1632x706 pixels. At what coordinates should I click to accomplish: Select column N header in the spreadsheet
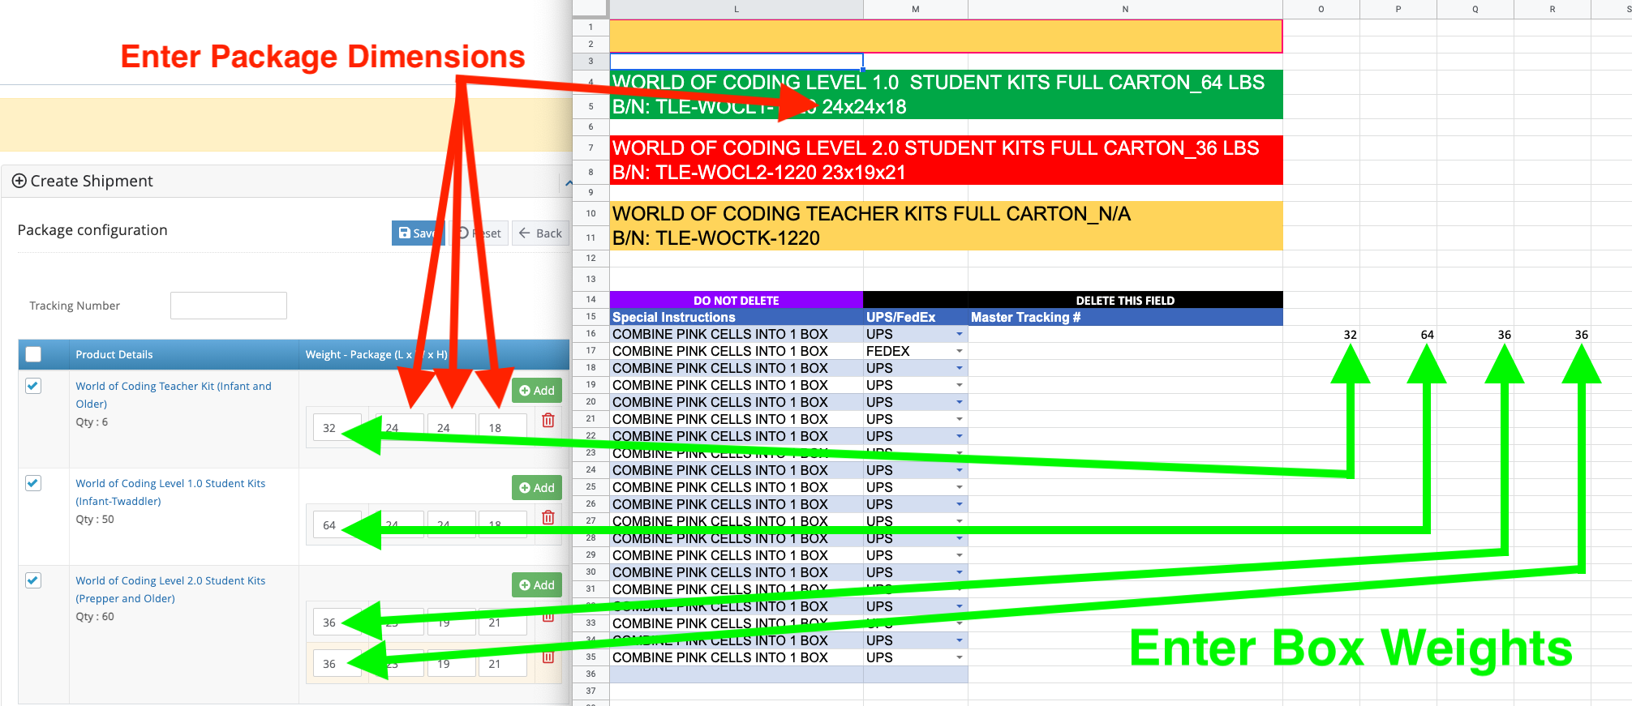pyautogui.click(x=1125, y=9)
